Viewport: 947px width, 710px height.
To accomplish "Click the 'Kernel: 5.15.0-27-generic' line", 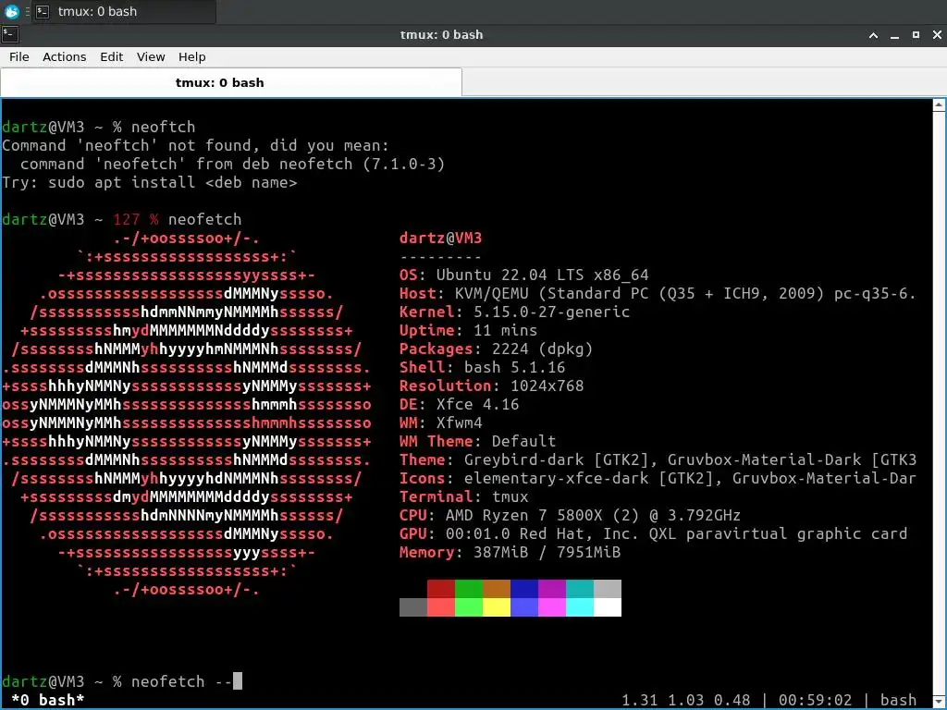I will coord(514,312).
